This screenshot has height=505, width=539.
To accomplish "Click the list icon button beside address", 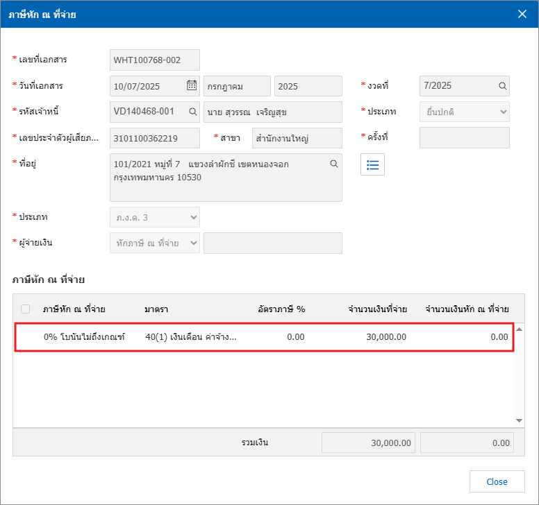I will pos(372,164).
